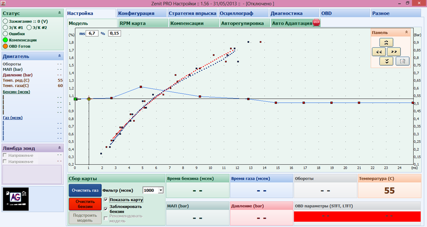427x227 pixels.
Task: Open the OBD tab
Action: click(x=345, y=13)
